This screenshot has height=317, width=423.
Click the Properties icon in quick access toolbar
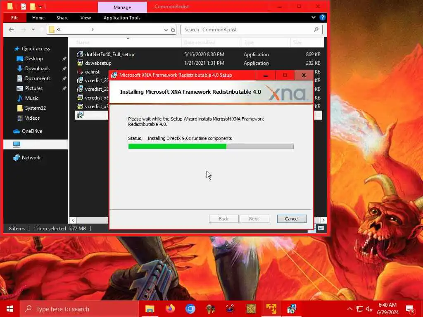point(24,7)
